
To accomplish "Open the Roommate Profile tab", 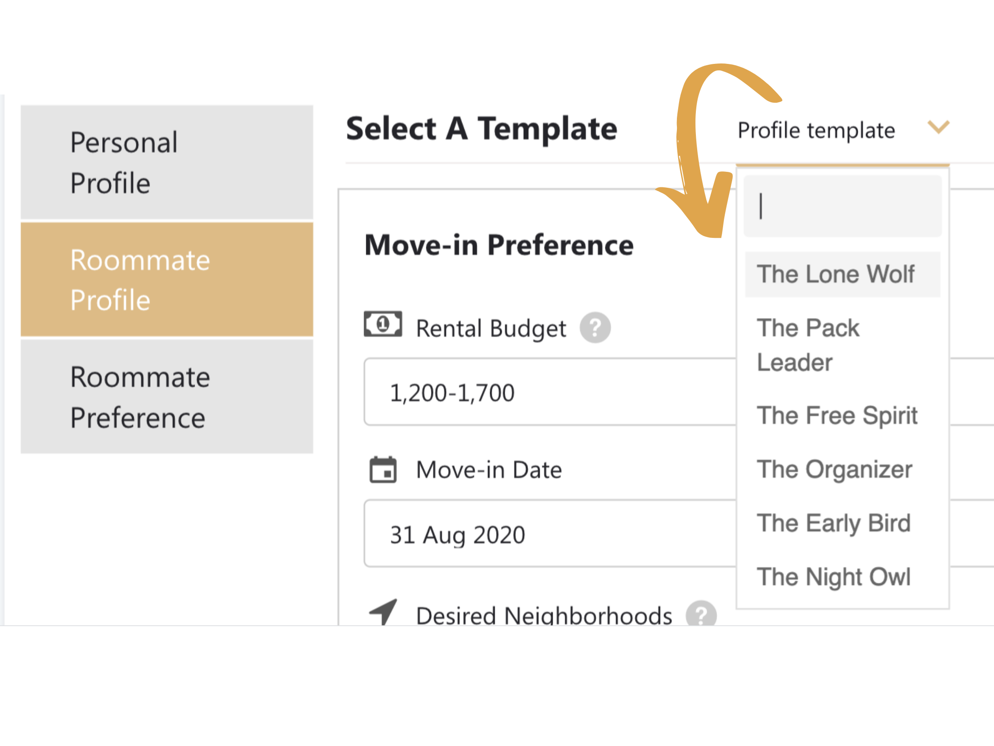I will [167, 280].
